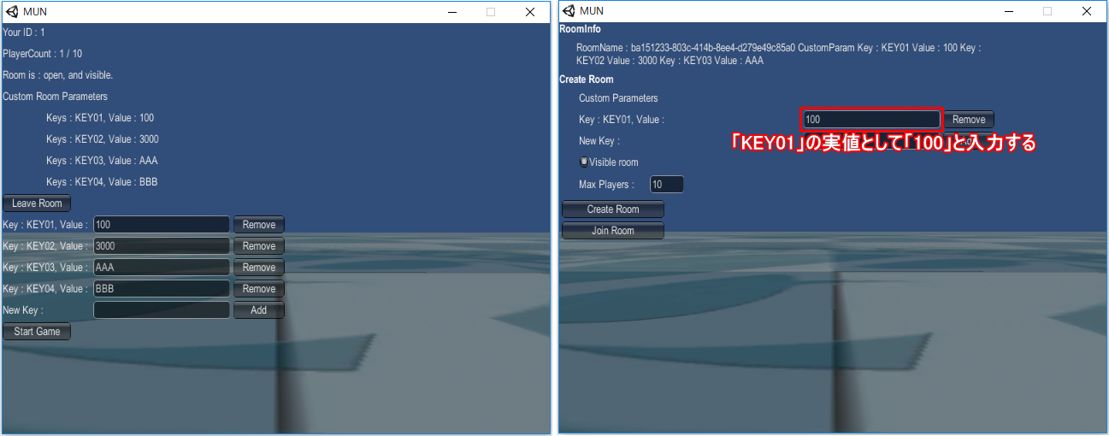Minimize the left MUN window
The height and width of the screenshot is (436, 1109).
click(451, 12)
